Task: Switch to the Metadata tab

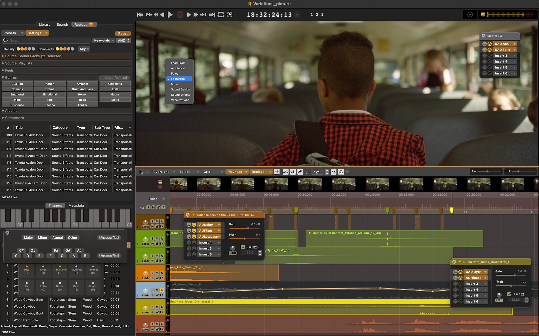Action: 76,205
